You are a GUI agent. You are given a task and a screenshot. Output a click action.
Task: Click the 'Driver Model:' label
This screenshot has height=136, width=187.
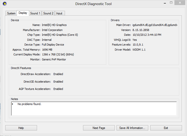[123, 50]
